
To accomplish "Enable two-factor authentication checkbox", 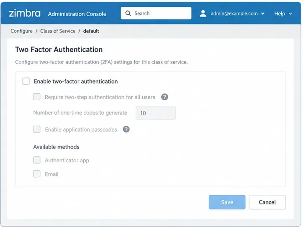I will coord(26,81).
